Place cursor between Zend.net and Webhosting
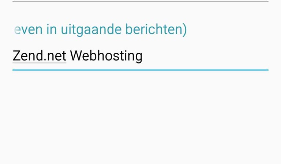The width and height of the screenshot is (281, 164). [x=68, y=56]
